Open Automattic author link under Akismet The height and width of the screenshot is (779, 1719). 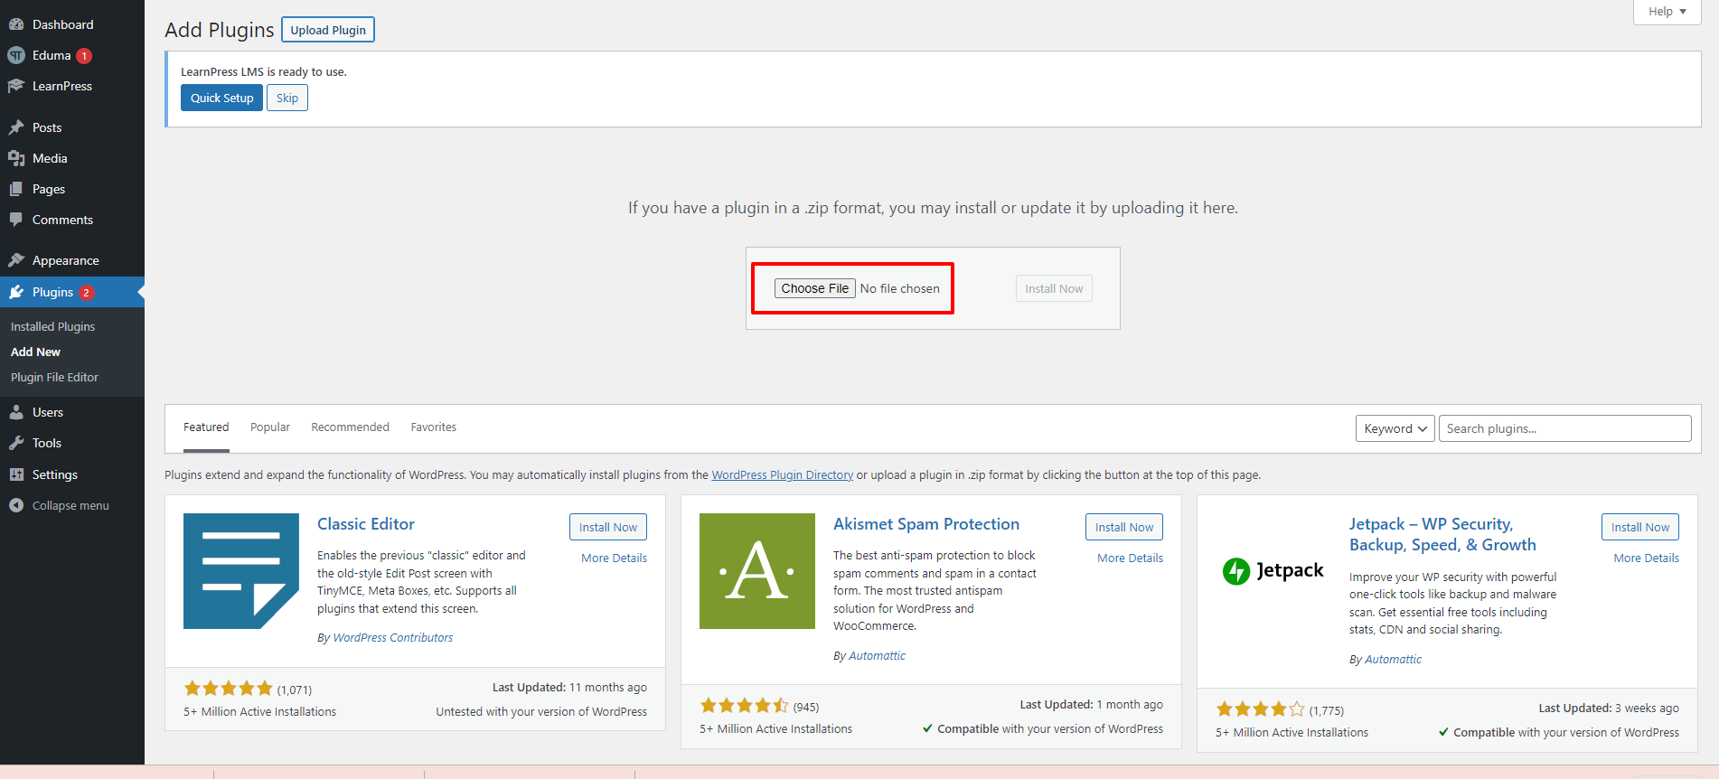(878, 655)
